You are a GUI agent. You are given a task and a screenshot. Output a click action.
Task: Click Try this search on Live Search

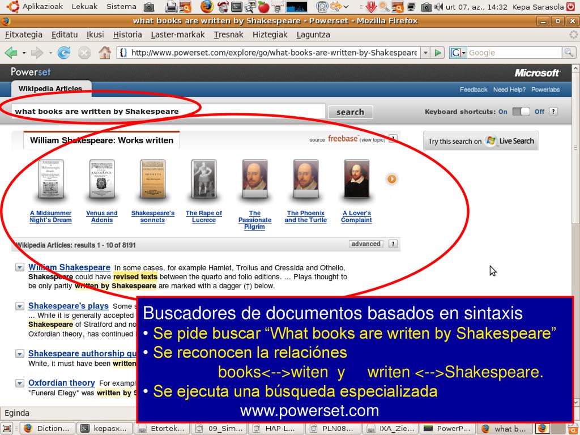pos(481,141)
